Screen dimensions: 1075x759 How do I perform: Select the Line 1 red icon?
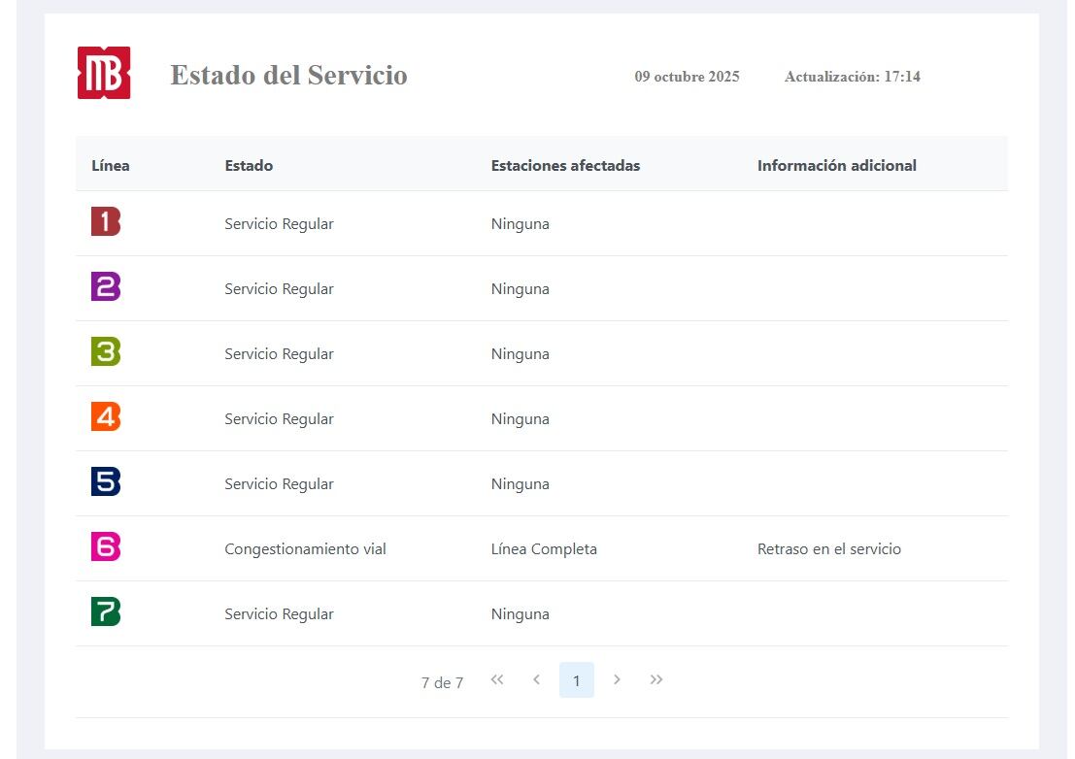(106, 221)
